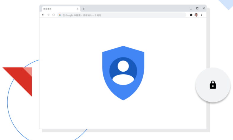Click the forward navigation arrow
Screen dimensions: 233x140
coord(48,15)
